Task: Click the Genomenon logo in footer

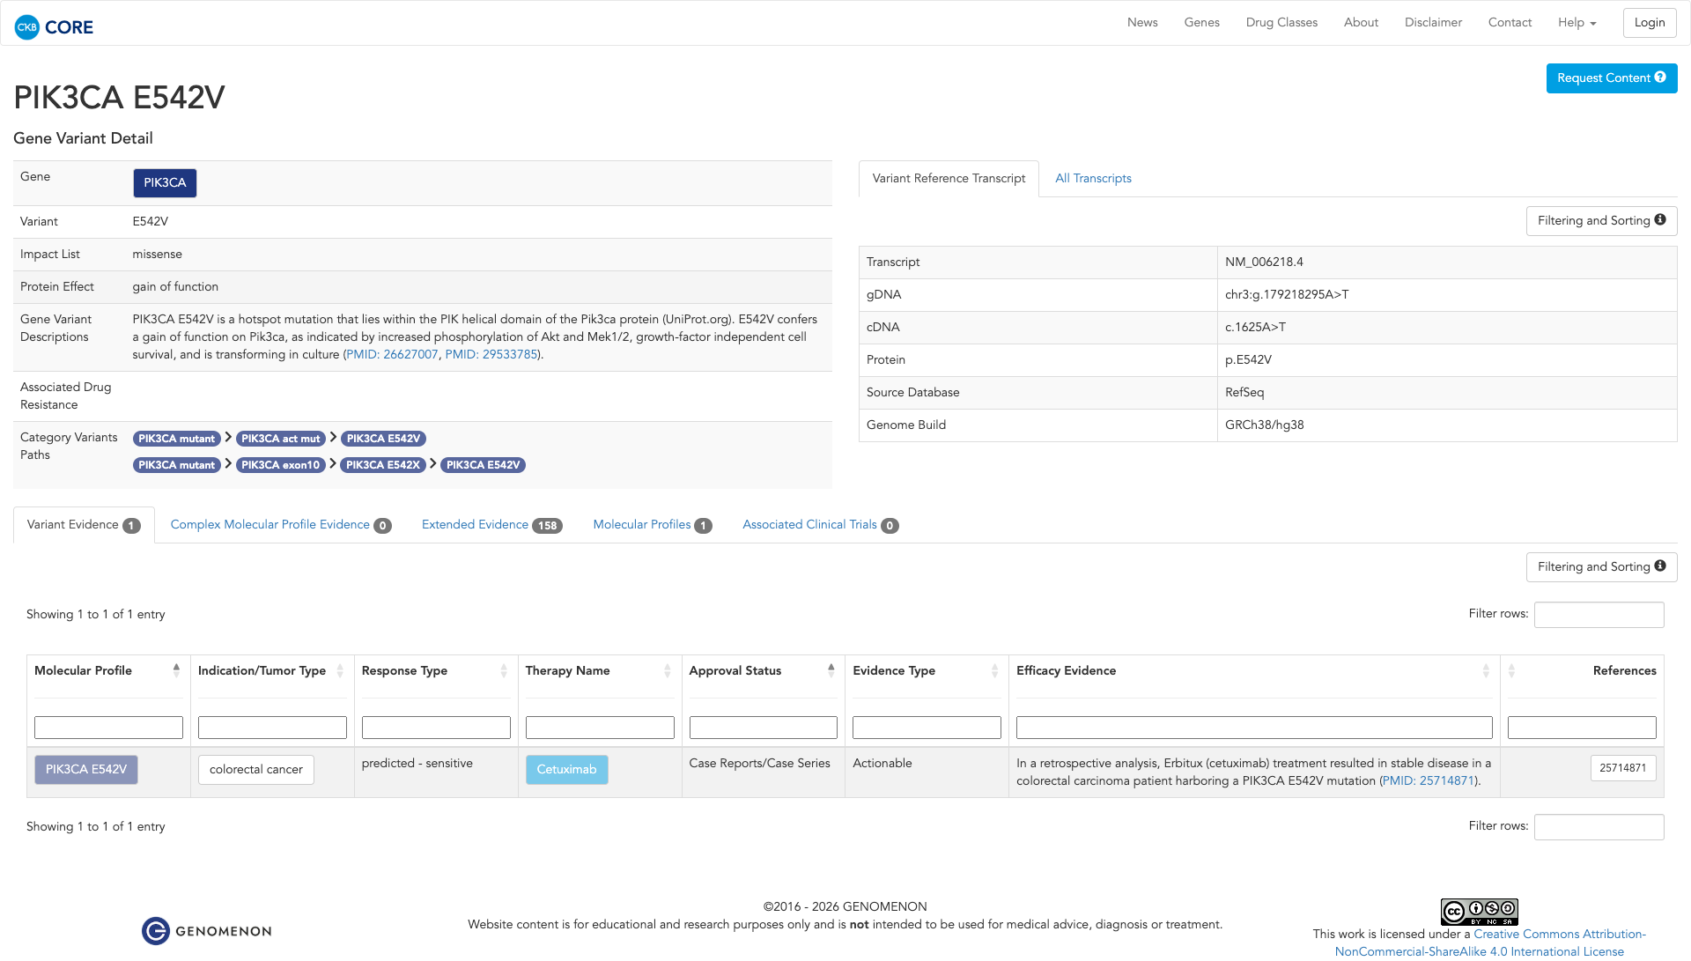Action: click(x=207, y=931)
